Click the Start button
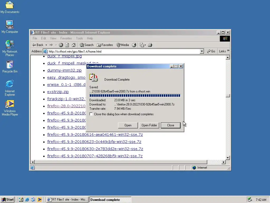The image size is (270, 203). click(8, 200)
